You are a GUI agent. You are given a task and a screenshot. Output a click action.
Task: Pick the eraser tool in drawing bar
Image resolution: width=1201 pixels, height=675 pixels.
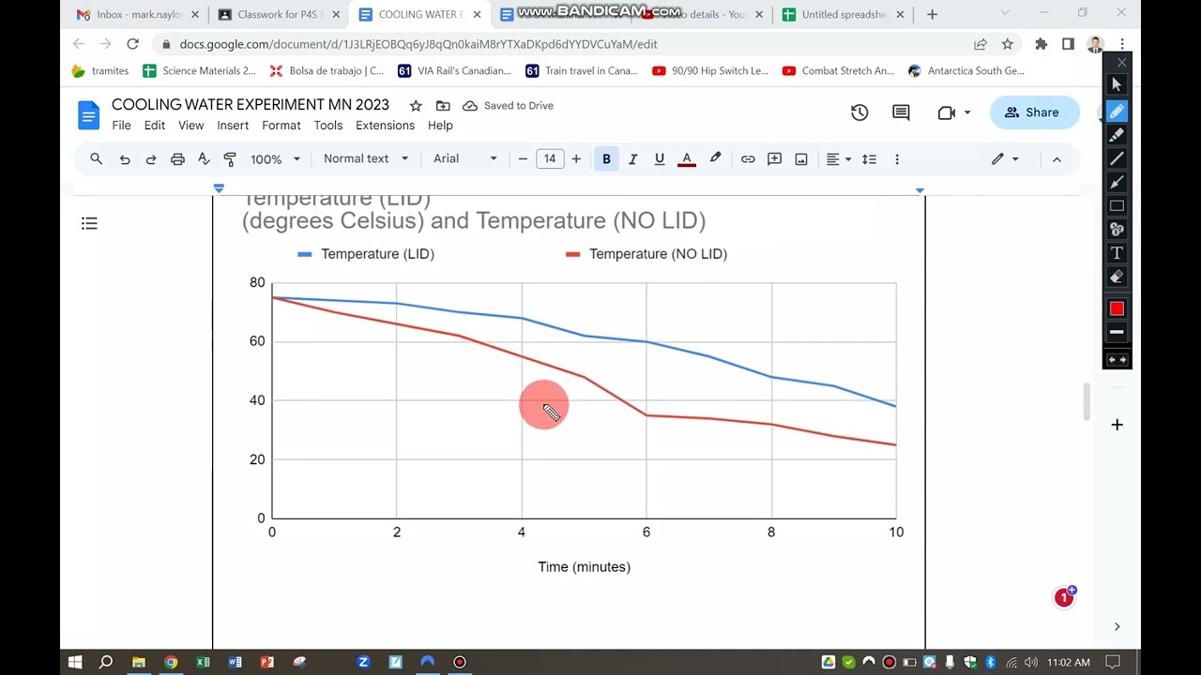point(1117,277)
